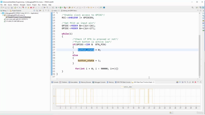Open the Window menu
The height and width of the screenshot is (115, 205).
(44, 5)
